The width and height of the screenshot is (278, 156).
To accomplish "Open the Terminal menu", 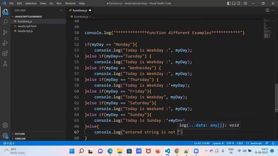I will click(x=70, y=3).
